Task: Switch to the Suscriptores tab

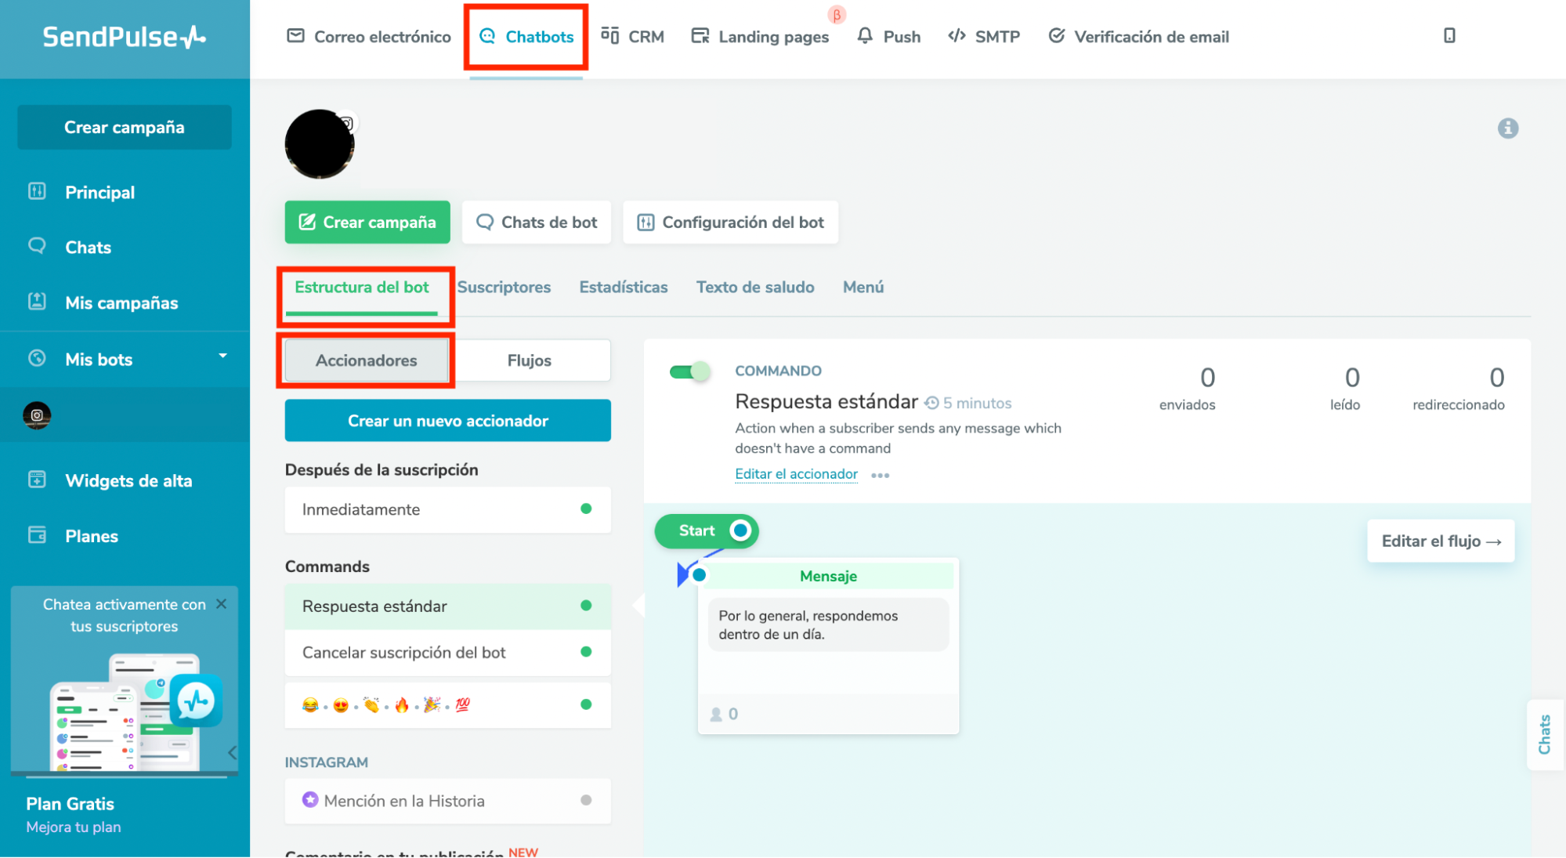Action: 504,287
